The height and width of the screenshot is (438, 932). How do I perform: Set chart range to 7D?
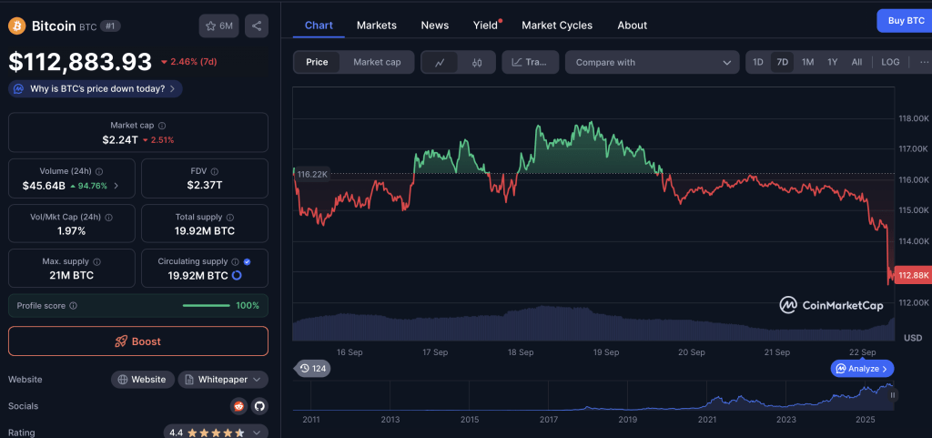(782, 62)
